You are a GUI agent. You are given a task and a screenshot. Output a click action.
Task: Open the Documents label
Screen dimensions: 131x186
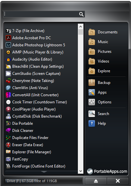[x=108, y=32]
